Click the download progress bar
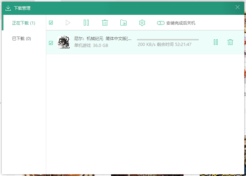 tap(168, 40)
